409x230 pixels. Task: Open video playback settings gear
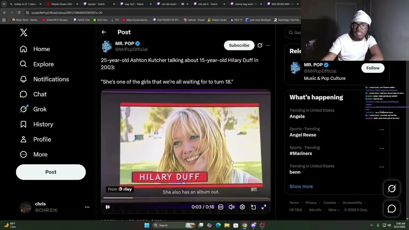pyautogui.click(x=242, y=207)
